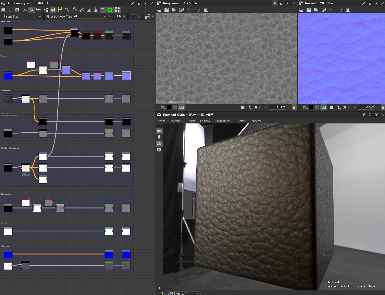Save the Normal texture with the save icon
The height and width of the screenshot is (295, 385).
[308, 10]
